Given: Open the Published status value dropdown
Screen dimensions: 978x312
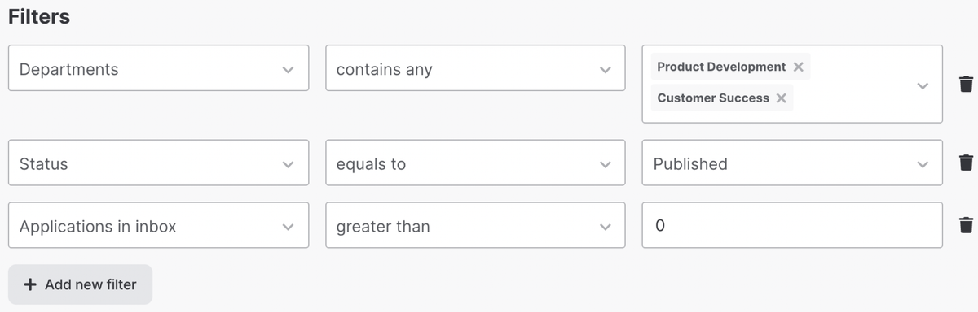Looking at the screenshot, I should pyautogui.click(x=792, y=162).
